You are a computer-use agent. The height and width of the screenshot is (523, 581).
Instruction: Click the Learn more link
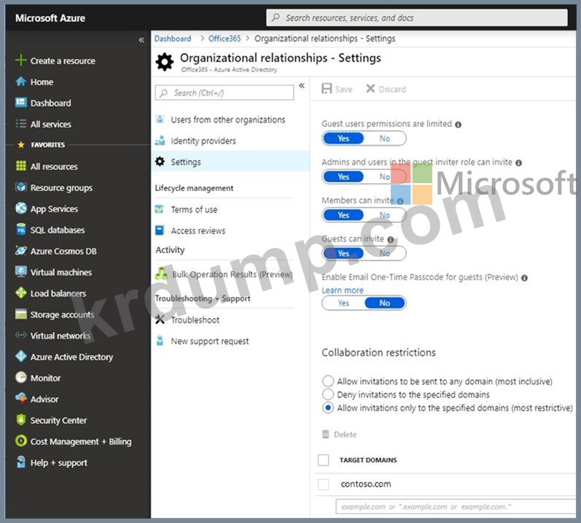(343, 290)
